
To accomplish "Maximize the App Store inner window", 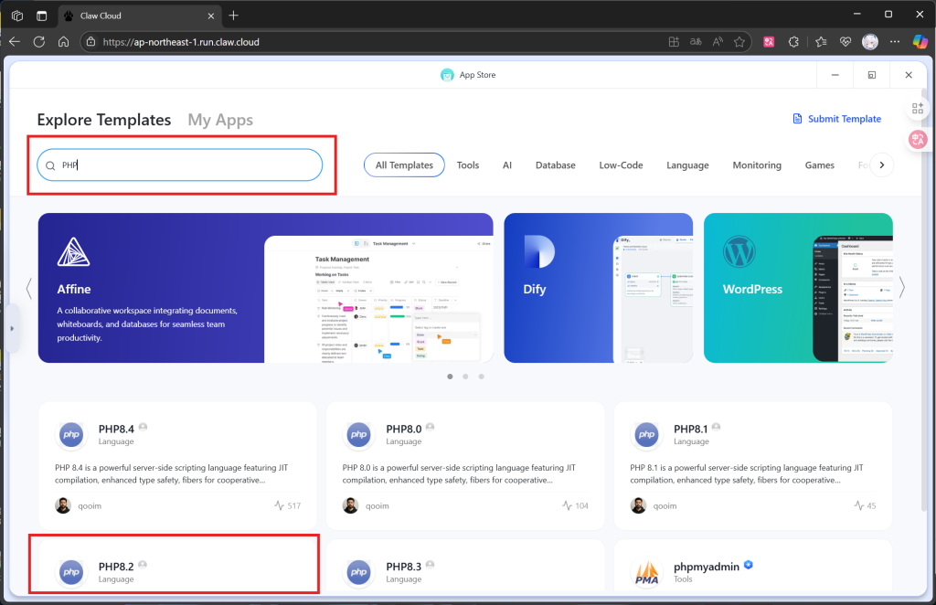I will (871, 75).
